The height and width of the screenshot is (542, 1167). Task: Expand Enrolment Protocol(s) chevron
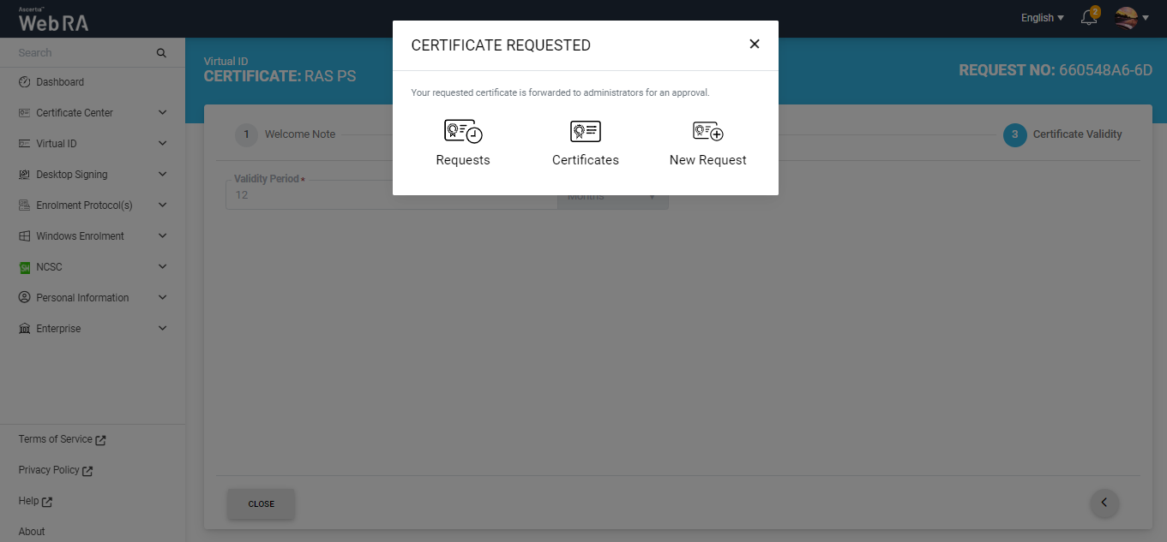pos(163,205)
